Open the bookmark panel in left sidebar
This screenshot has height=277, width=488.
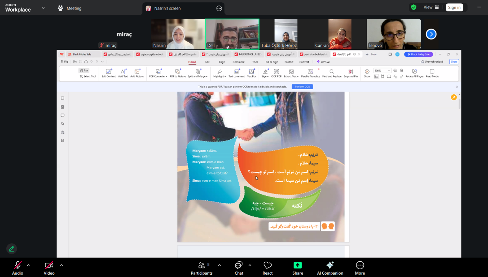point(62,98)
